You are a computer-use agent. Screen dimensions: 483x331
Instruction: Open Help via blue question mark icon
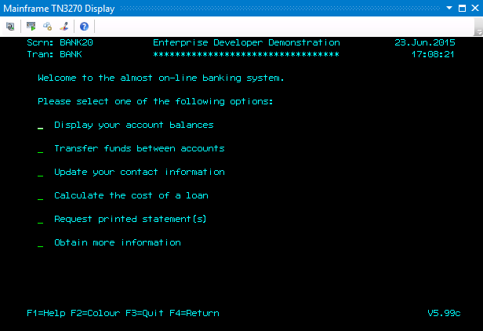tap(84, 26)
